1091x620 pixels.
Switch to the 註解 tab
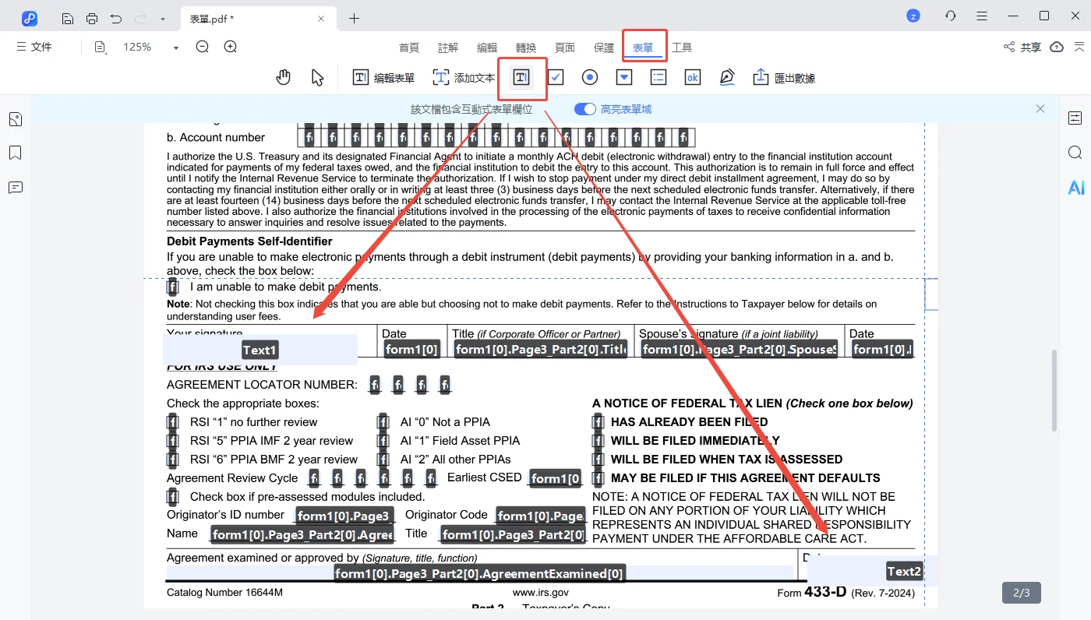(448, 48)
